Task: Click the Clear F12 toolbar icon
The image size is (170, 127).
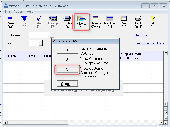Action: 124,19
